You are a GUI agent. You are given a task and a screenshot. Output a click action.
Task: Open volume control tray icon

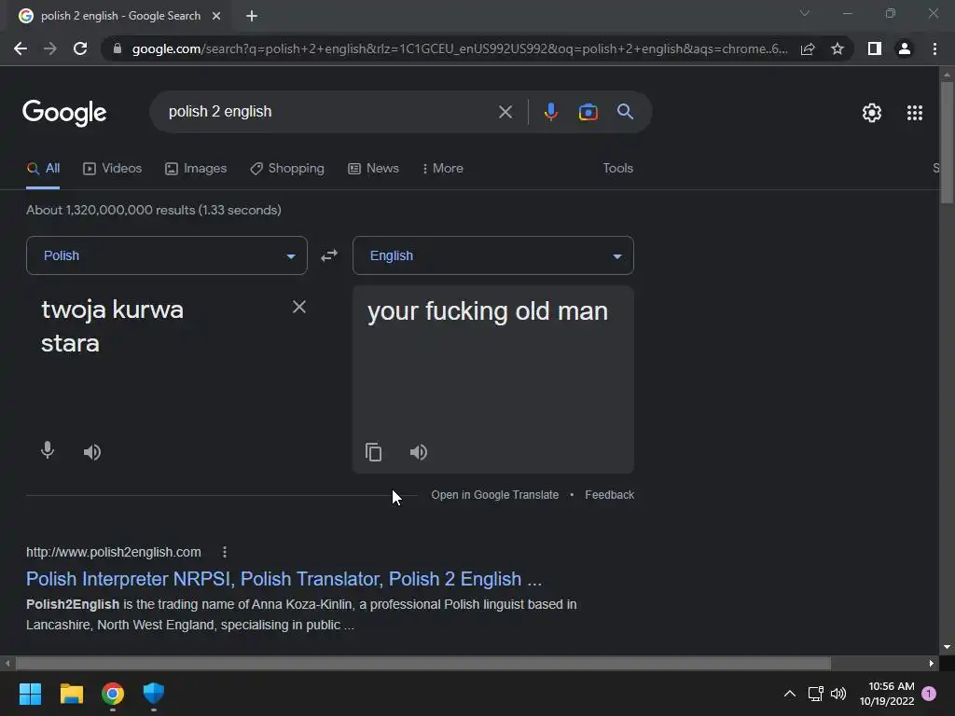[x=838, y=694]
